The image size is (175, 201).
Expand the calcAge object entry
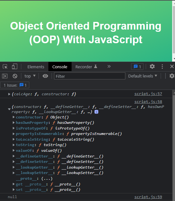[x=9, y=94]
